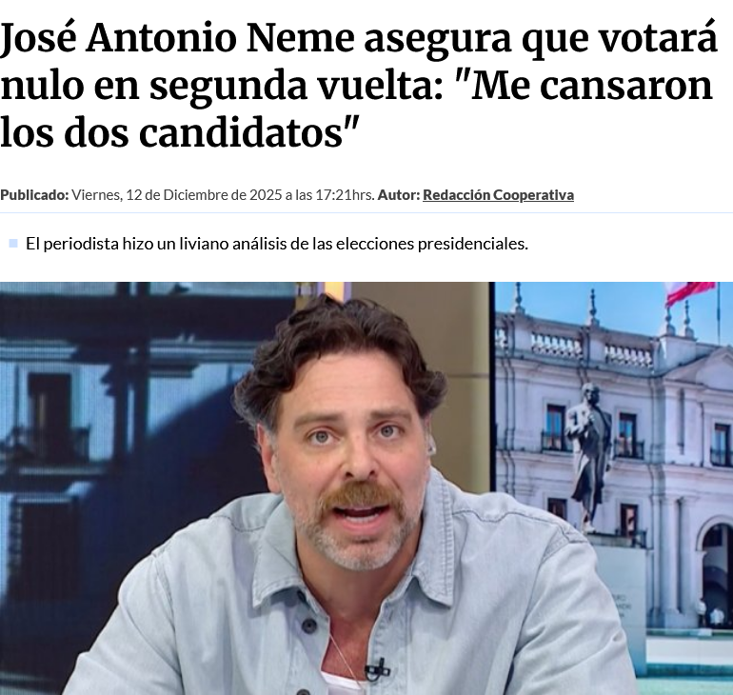Click the lapel microphone clipped on the shirt
Screen dimensions: 733x695
point(377,669)
